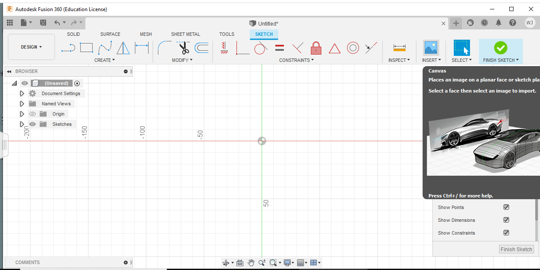The width and height of the screenshot is (540, 270).
Task: Apply the Collinear constraint
Action: [371, 48]
